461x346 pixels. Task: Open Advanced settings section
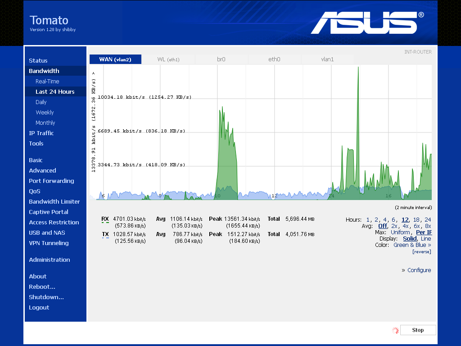(x=42, y=170)
